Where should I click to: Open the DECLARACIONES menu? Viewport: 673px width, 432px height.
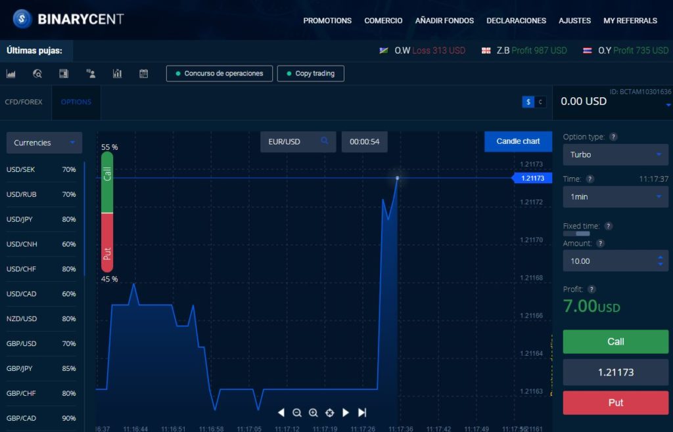(517, 20)
